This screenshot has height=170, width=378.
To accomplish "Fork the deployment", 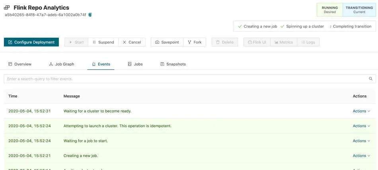I will 195,42.
